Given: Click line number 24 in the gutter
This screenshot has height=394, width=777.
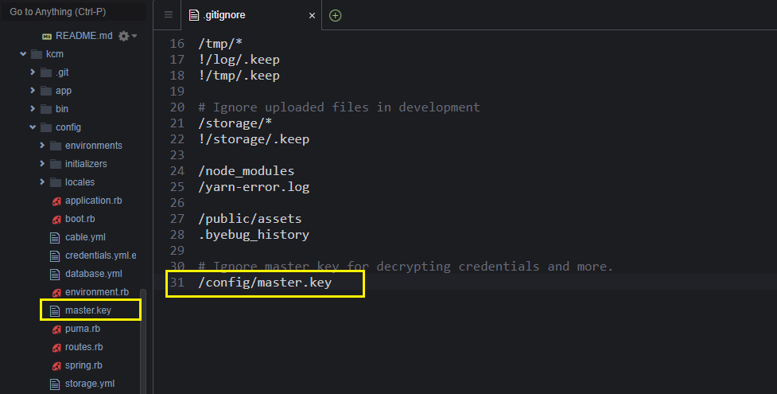Looking at the screenshot, I should (x=177, y=171).
